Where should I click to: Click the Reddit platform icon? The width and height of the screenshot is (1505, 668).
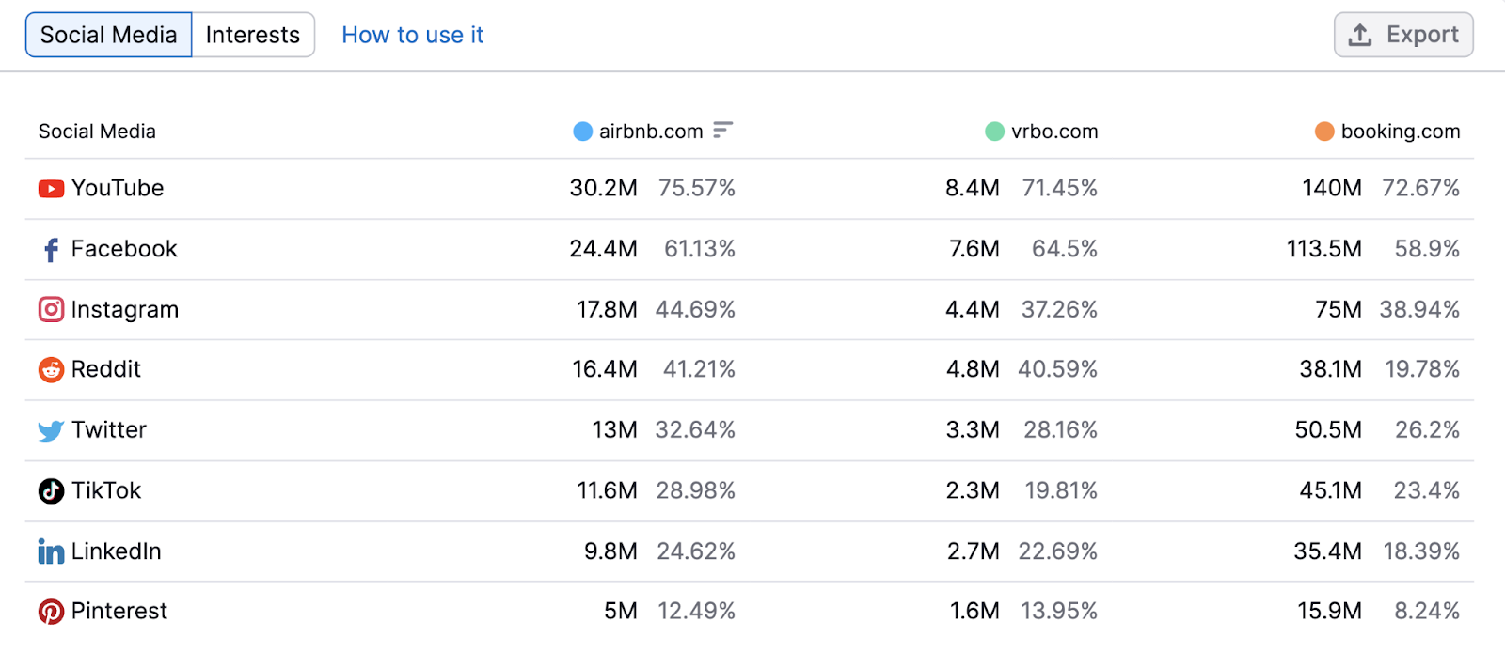[51, 369]
